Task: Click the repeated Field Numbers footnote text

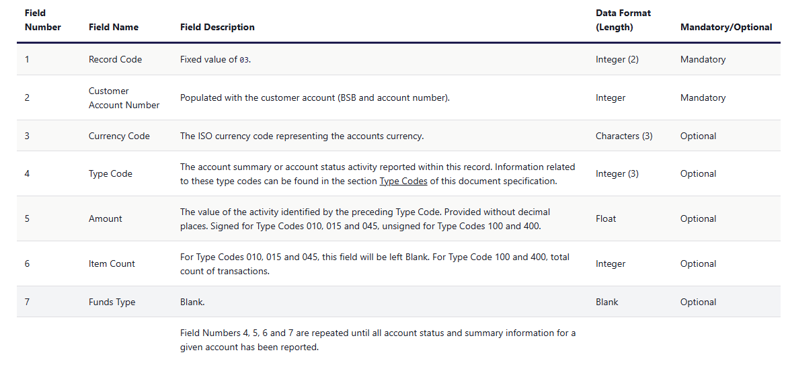Action: point(377,340)
